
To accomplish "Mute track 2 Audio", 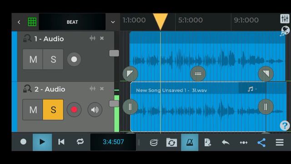I will click(33, 110).
